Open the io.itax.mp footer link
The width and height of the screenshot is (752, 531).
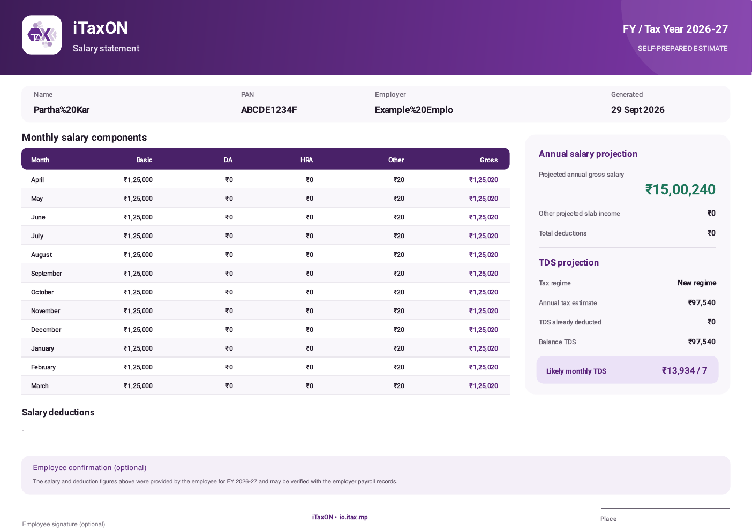[354, 517]
